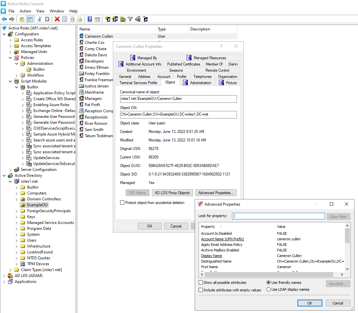Click the property list horizontal scrollbar thumb
The image size is (358, 313).
[x=269, y=274]
